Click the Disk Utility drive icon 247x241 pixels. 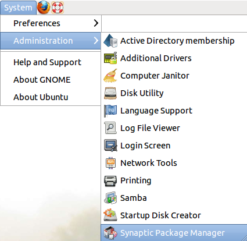(x=110, y=93)
